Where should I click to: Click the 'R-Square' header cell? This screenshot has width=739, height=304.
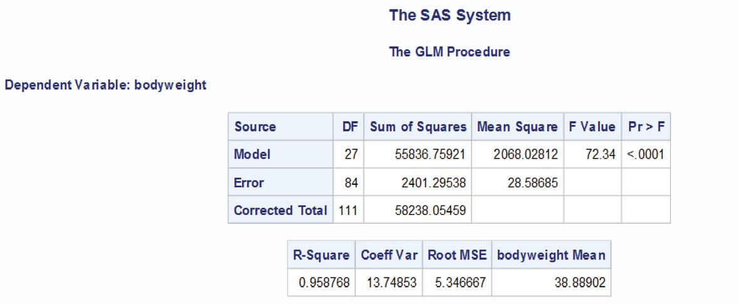[320, 256]
